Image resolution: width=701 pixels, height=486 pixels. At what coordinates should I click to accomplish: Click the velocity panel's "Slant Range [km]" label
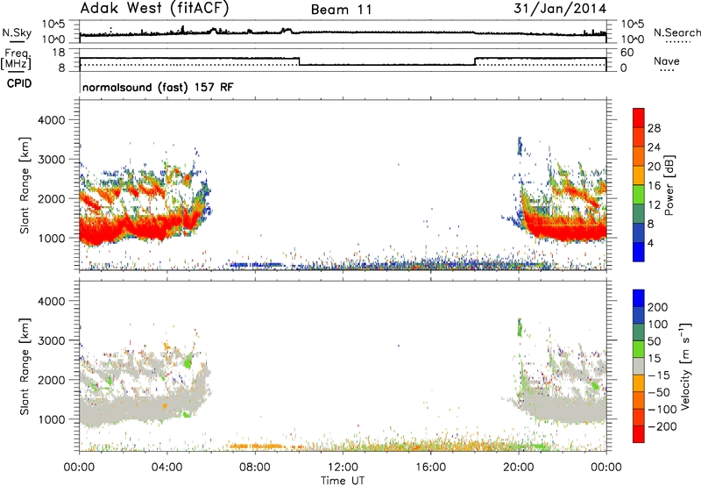pyautogui.click(x=25, y=367)
